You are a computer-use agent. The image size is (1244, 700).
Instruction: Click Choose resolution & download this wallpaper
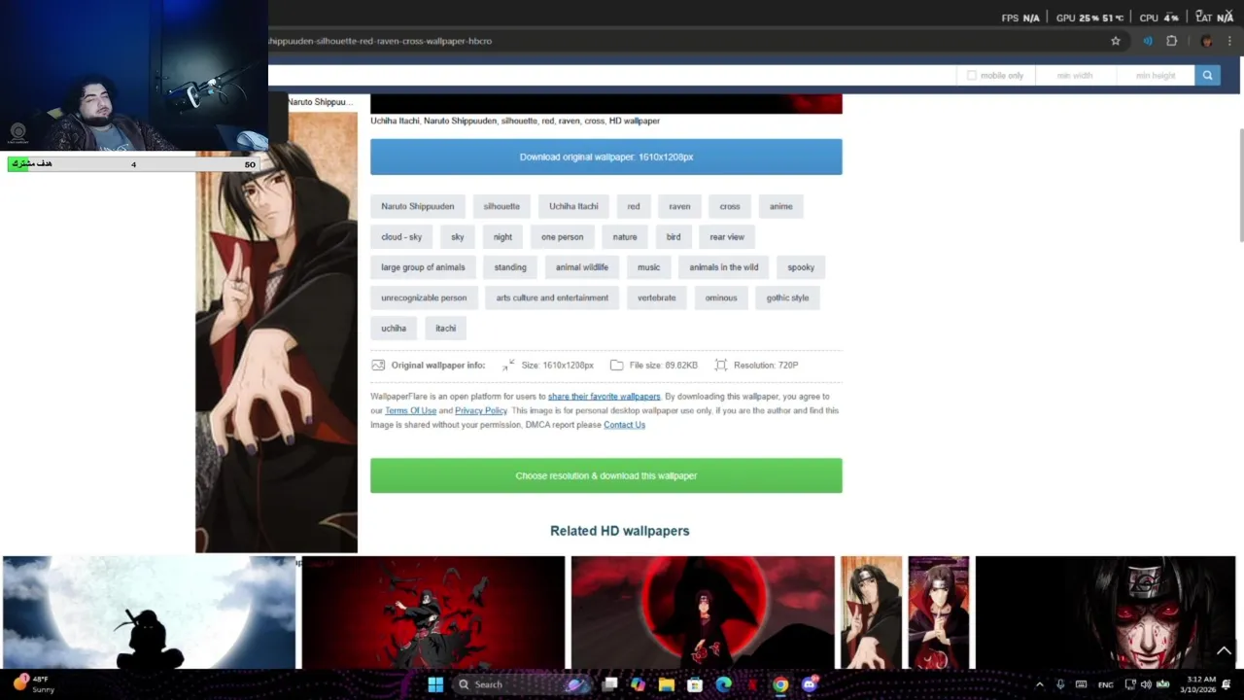point(606,475)
